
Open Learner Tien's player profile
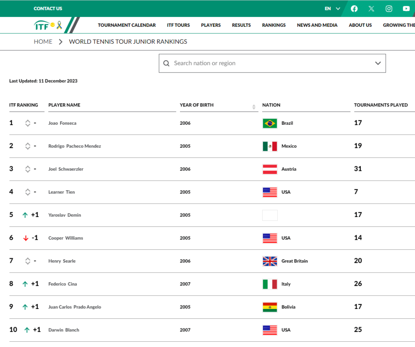pyautogui.click(x=62, y=192)
